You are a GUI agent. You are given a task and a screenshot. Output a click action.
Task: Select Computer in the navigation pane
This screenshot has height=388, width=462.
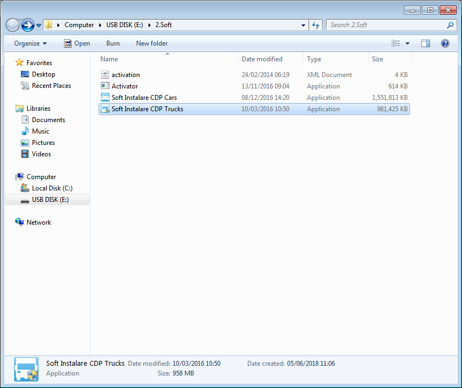click(x=41, y=177)
